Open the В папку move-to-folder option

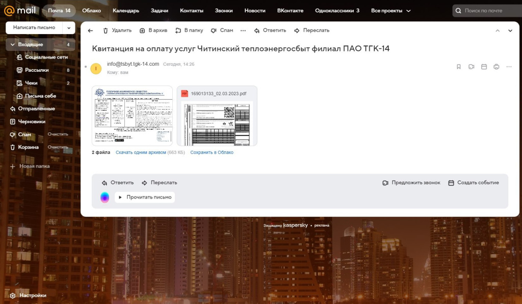[x=189, y=30]
